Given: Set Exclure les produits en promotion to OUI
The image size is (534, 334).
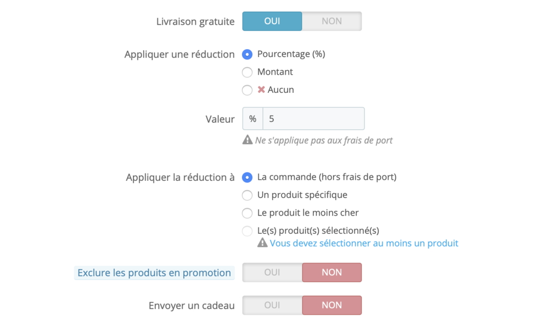Looking at the screenshot, I should [272, 272].
